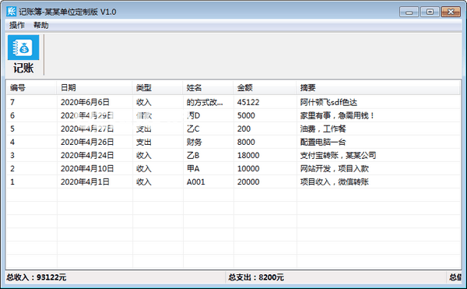
Task: Close the 记账簿 window
Action: click(x=451, y=12)
